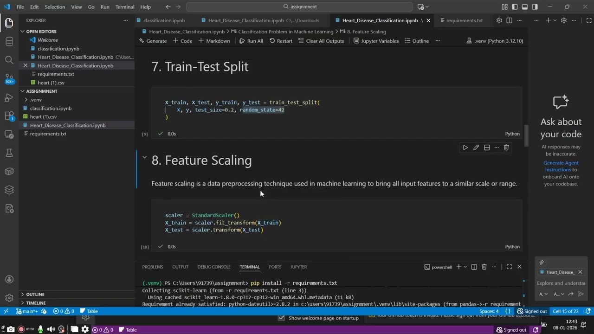
Task: Switch to the PROBLEMS panel tab
Action: 153,267
